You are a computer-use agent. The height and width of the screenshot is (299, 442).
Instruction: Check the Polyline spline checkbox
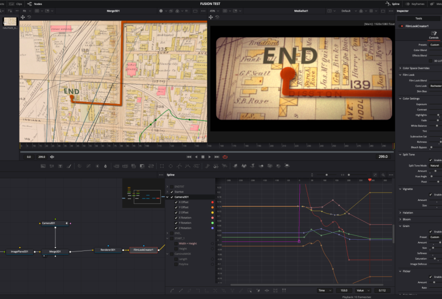(x=176, y=264)
